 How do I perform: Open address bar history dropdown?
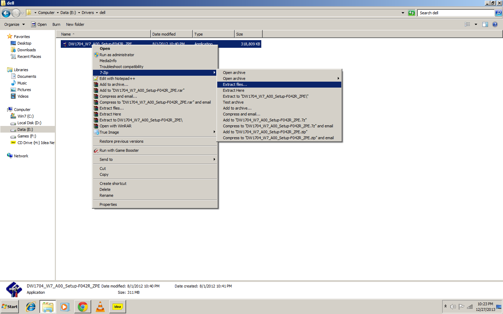click(x=403, y=13)
